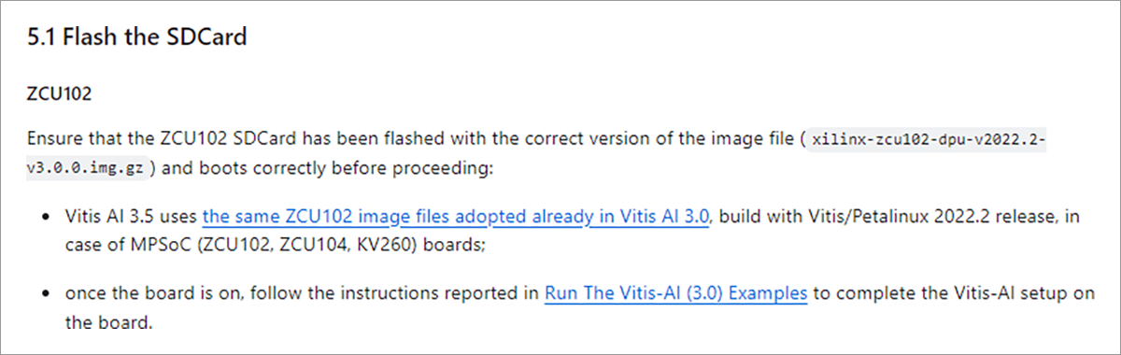This screenshot has width=1121, height=355.
Task: Click the text to complete the Vitis-AI setup
Action: coord(942,292)
